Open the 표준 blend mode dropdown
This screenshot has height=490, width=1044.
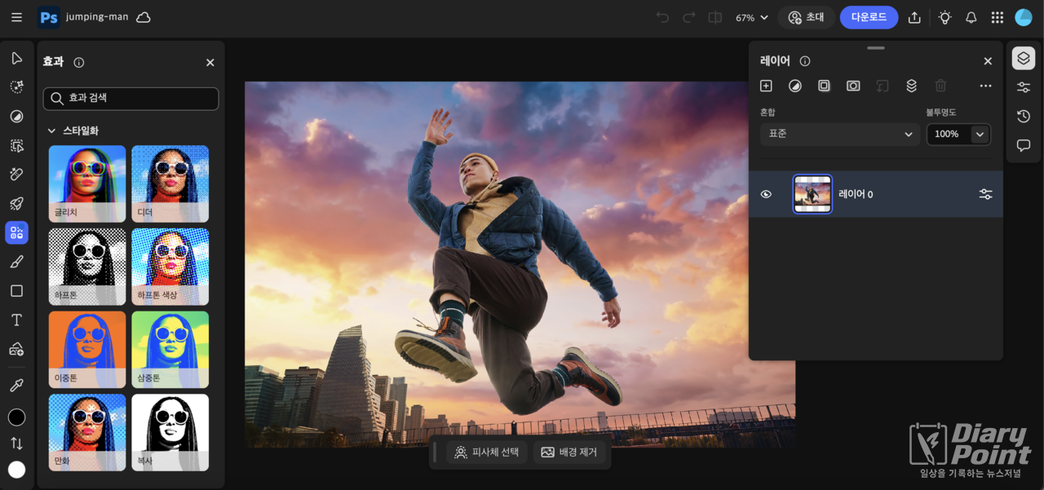click(x=840, y=134)
